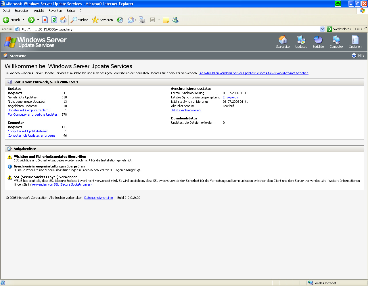Click the green Forward arrow button
368x286 pixels.
(x=31, y=20)
